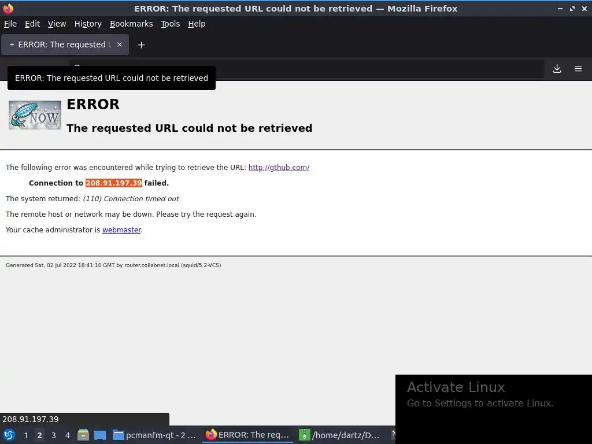This screenshot has width=592, height=444.
Task: Switch to desktop workspace 1
Action: tap(25, 435)
